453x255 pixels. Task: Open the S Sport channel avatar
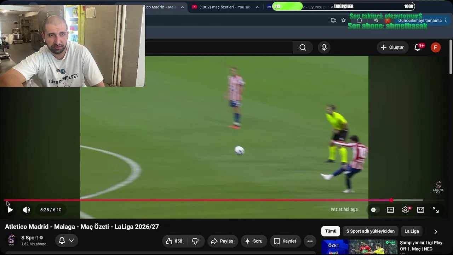coord(11,240)
